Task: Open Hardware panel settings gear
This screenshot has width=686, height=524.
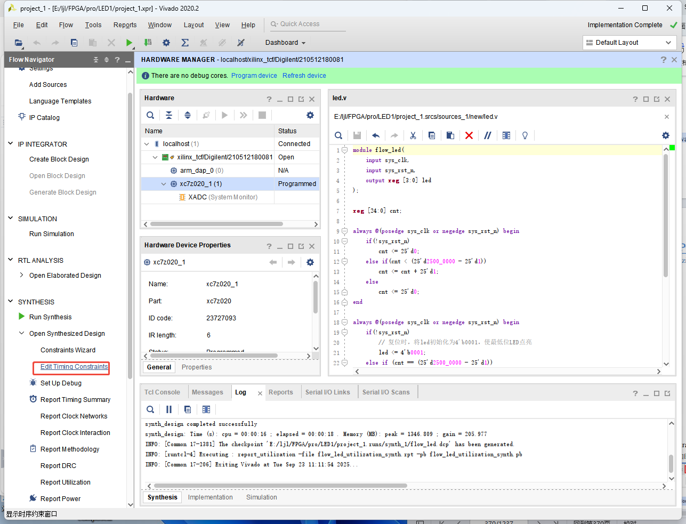Action: [x=310, y=115]
